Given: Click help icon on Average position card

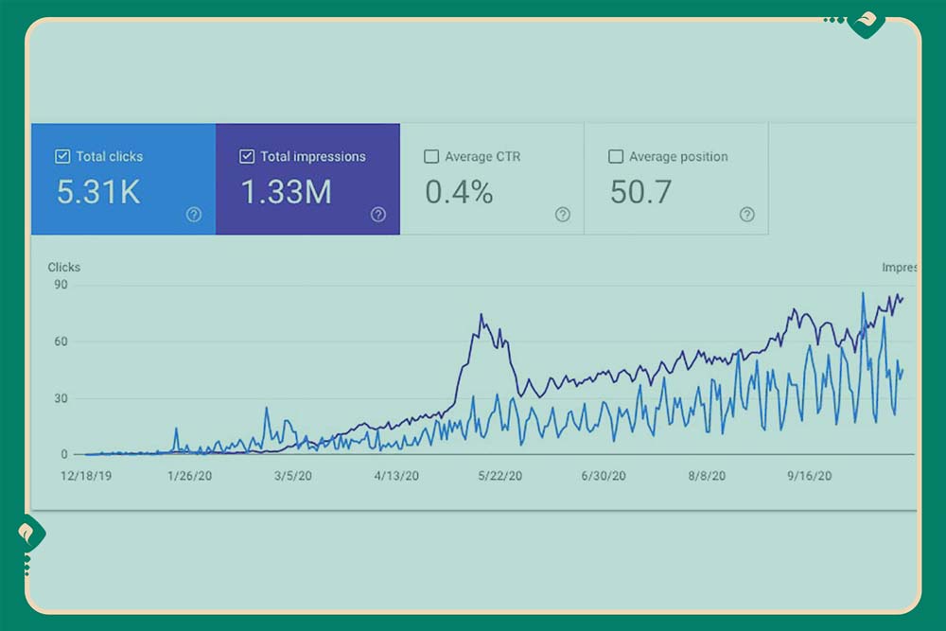Looking at the screenshot, I should pos(746,215).
